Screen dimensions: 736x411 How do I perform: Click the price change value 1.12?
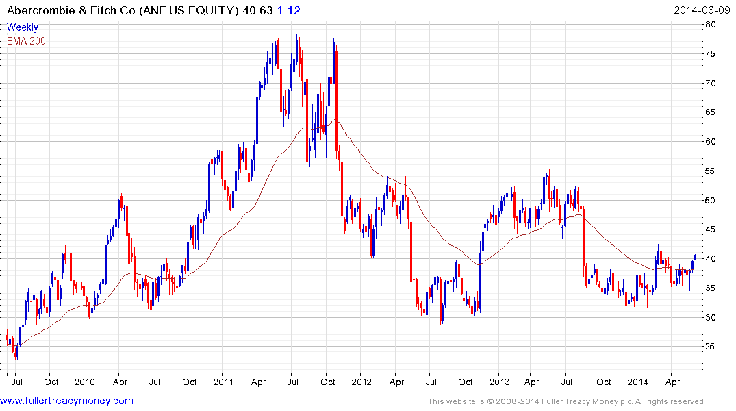click(x=289, y=10)
